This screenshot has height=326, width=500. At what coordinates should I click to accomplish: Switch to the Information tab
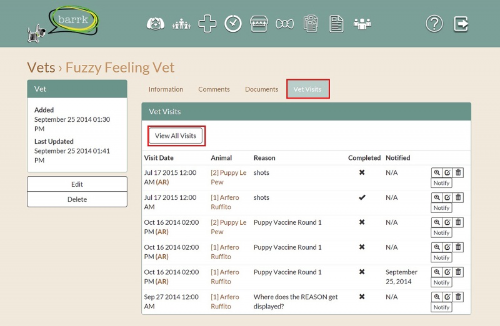[166, 89]
